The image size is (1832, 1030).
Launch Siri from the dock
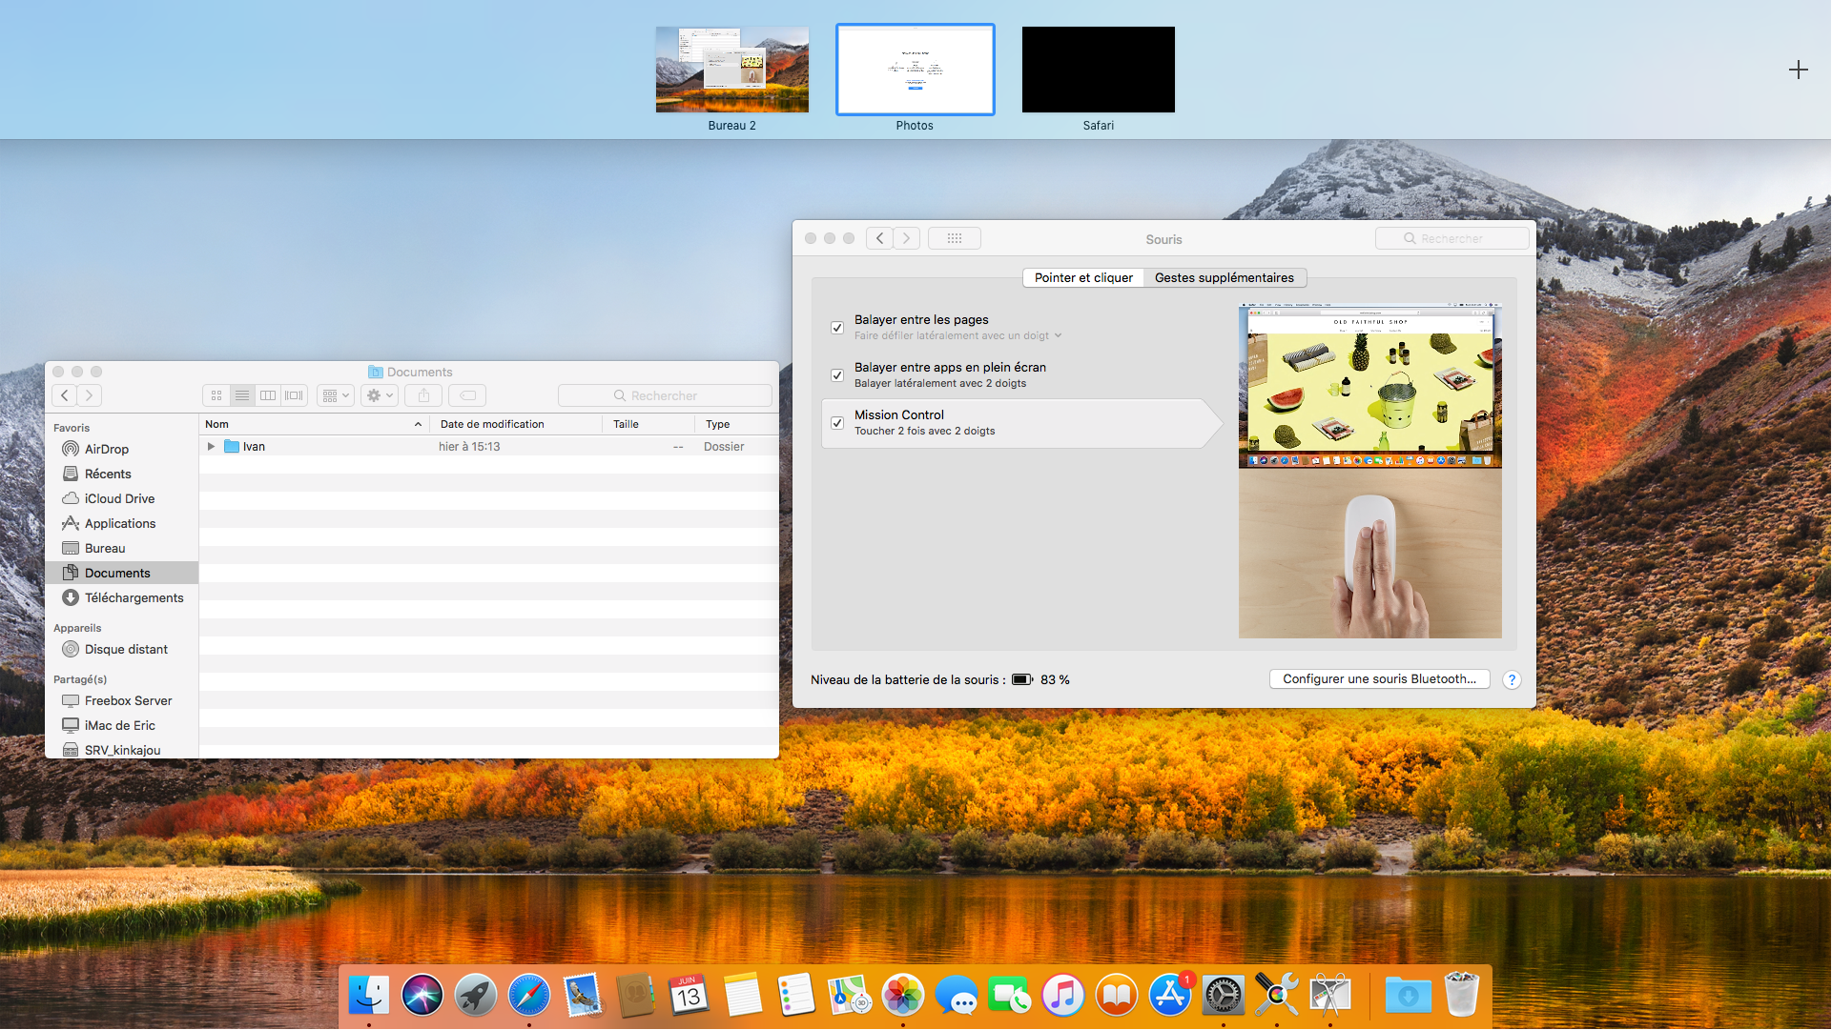(422, 996)
